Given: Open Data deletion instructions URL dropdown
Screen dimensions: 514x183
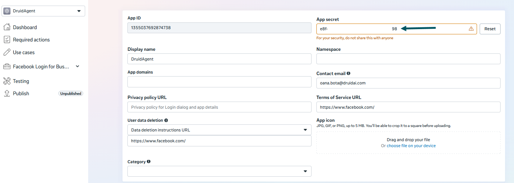Looking at the screenshot, I should pos(219,130).
